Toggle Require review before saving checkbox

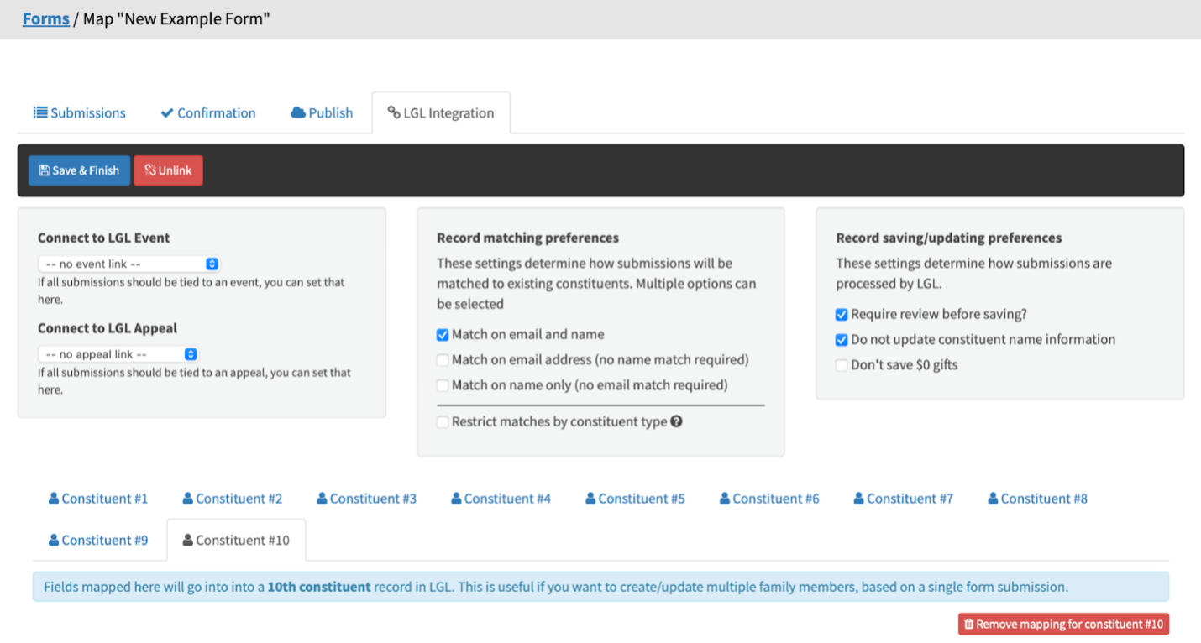point(842,315)
